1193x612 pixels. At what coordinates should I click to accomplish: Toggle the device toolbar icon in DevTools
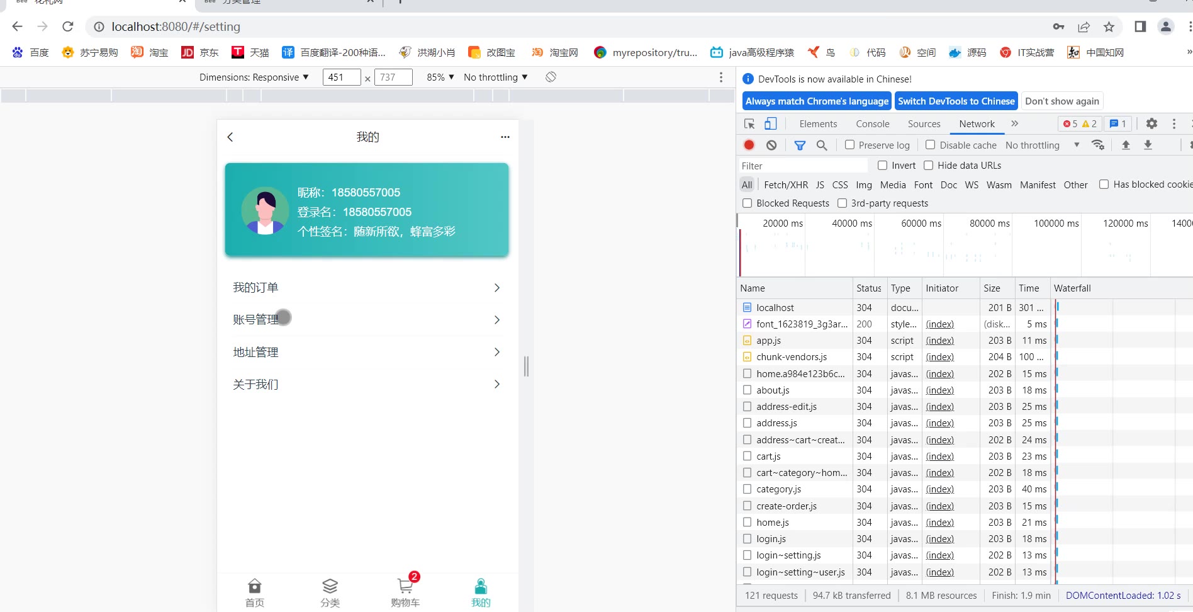tap(771, 123)
